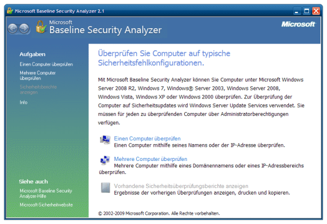Click the padlock logo in the header

(x=40, y=27)
